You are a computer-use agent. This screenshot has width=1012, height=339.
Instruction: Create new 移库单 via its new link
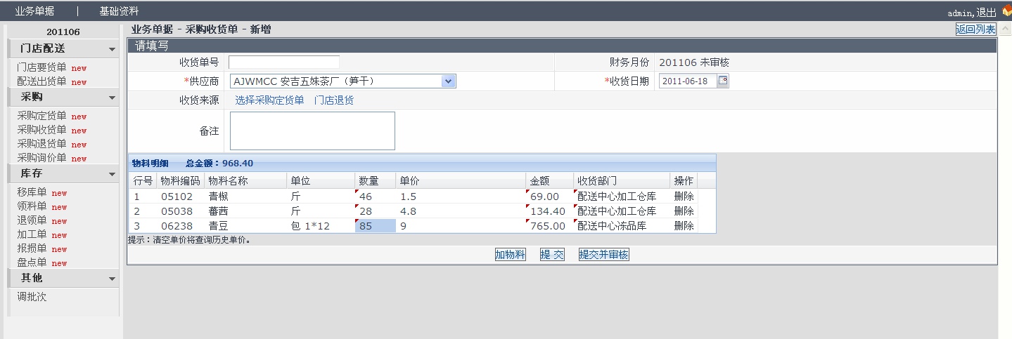(59, 193)
